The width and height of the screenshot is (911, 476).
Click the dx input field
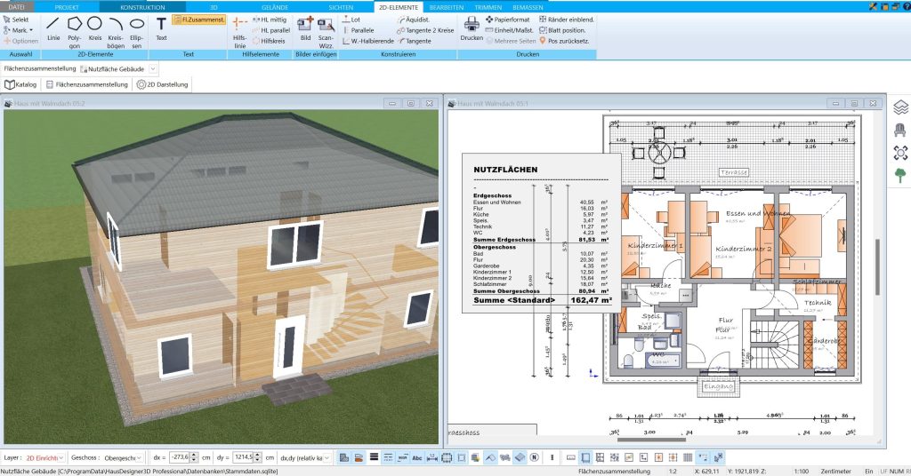(180, 457)
